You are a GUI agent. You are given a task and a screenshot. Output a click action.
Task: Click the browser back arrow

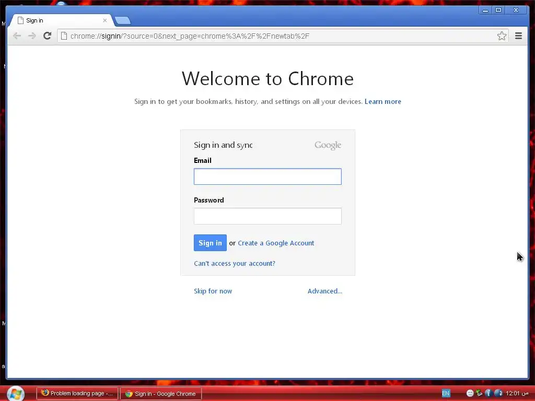(x=17, y=36)
